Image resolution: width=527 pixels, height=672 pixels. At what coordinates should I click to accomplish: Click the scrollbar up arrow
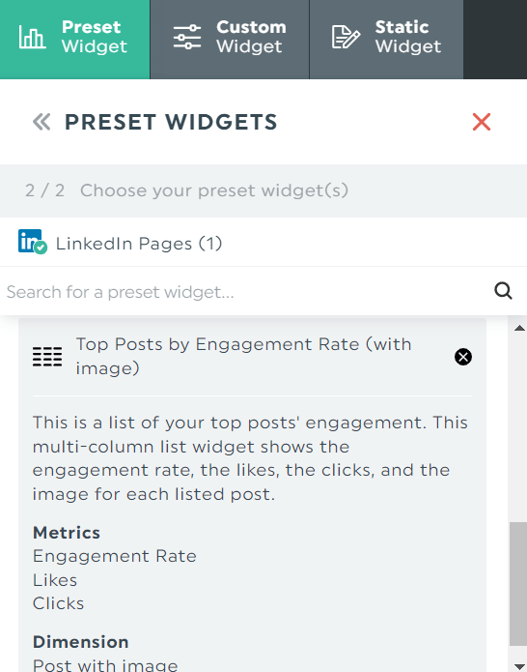pos(519,329)
